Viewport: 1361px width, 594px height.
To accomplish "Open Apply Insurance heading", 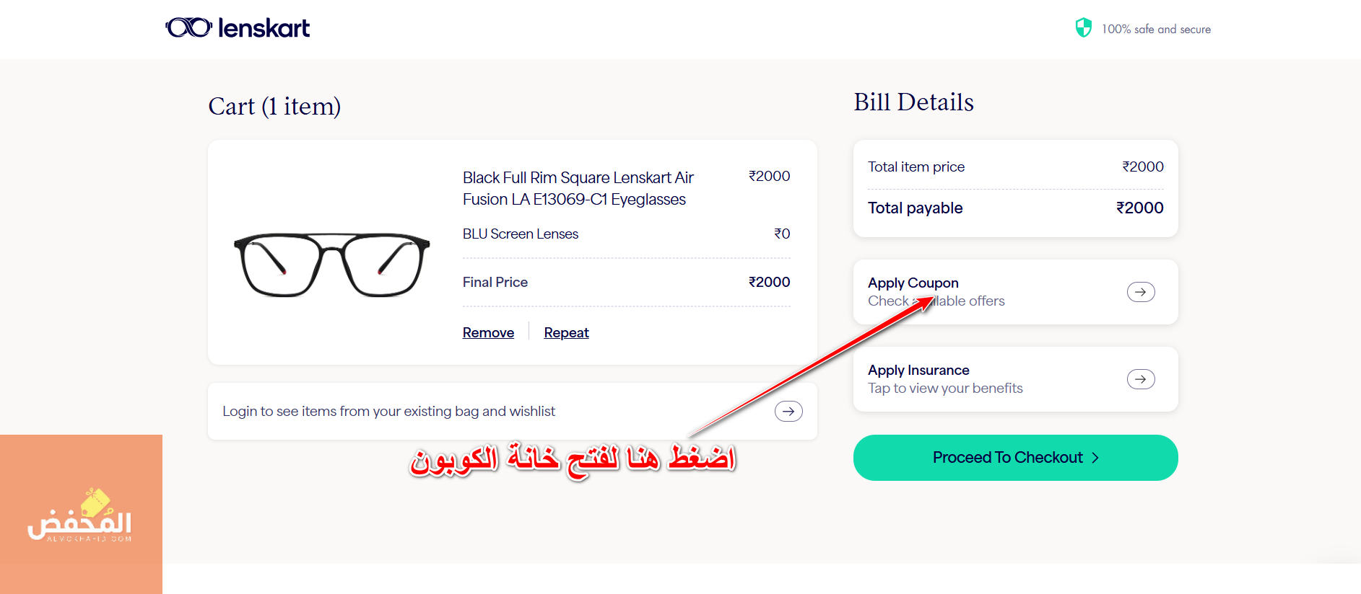I will [918, 370].
